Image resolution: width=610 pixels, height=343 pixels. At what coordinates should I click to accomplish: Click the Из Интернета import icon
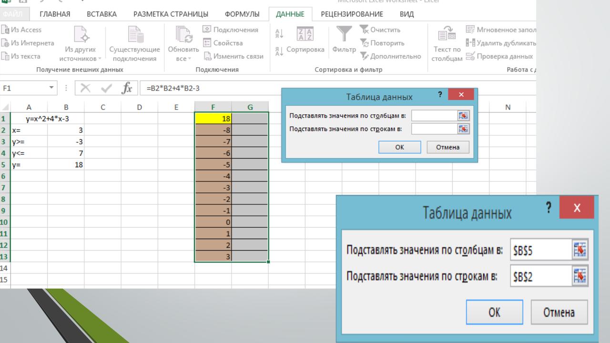(4, 43)
